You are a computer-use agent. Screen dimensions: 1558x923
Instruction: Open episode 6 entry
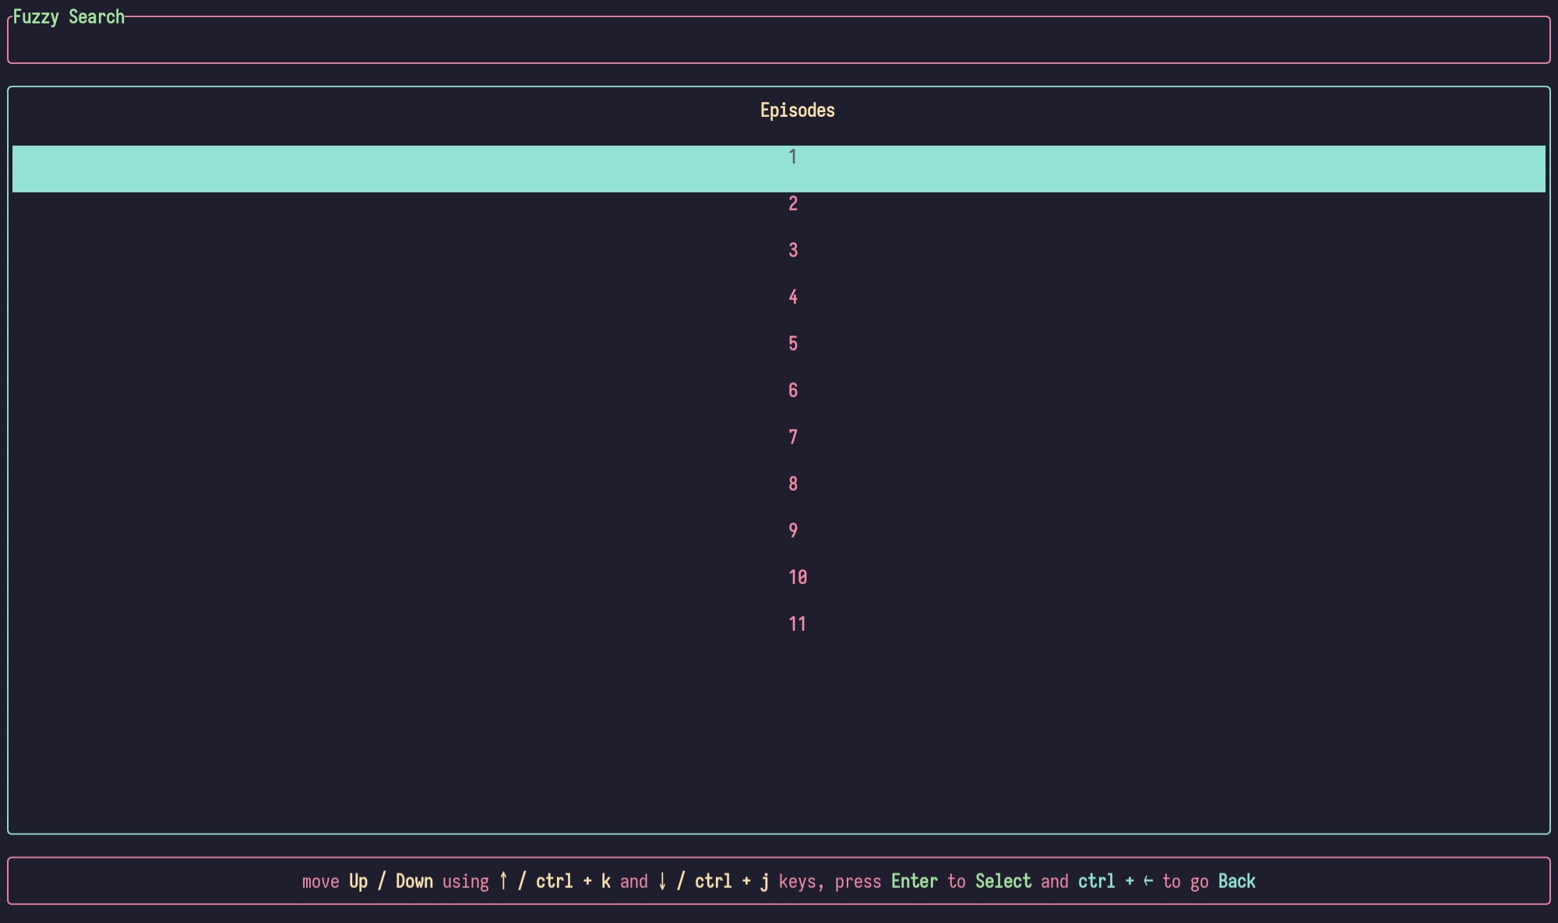(792, 391)
